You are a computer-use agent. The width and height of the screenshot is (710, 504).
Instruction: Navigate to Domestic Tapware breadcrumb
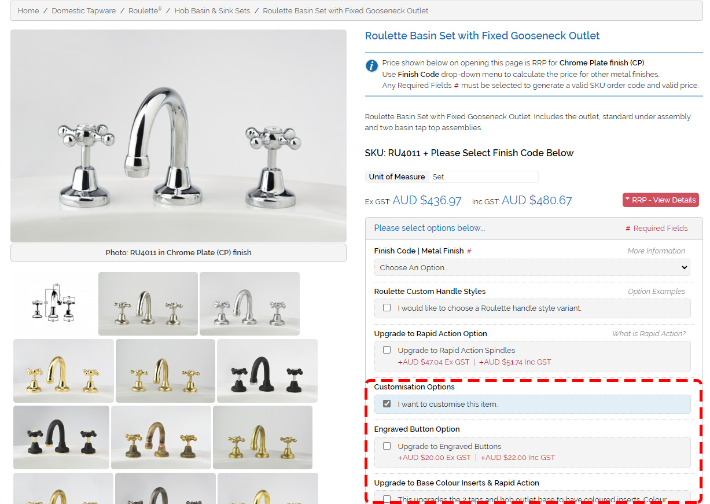pyautogui.click(x=84, y=11)
